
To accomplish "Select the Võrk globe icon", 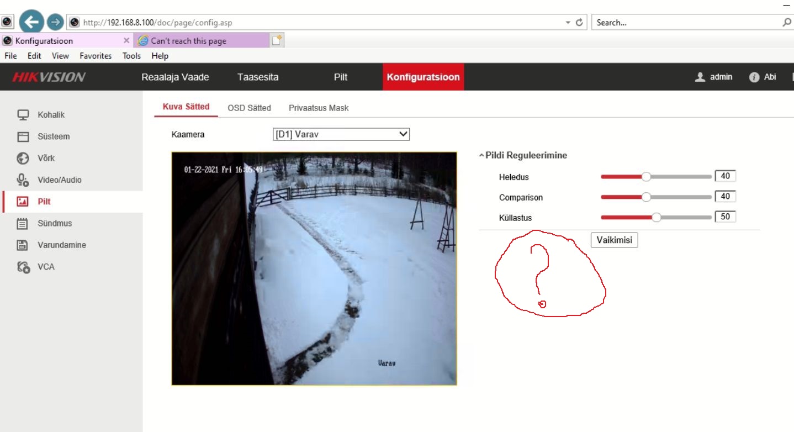I will tap(23, 158).
